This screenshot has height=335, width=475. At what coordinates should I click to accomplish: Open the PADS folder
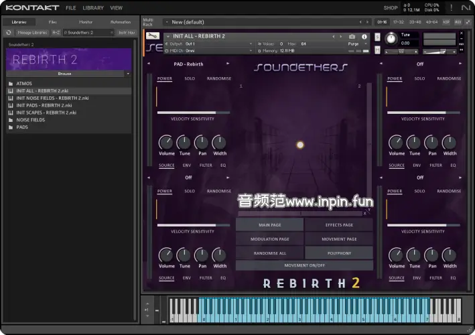pyautogui.click(x=22, y=127)
